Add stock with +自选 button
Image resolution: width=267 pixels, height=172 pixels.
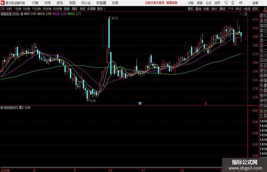[x=247, y=9]
